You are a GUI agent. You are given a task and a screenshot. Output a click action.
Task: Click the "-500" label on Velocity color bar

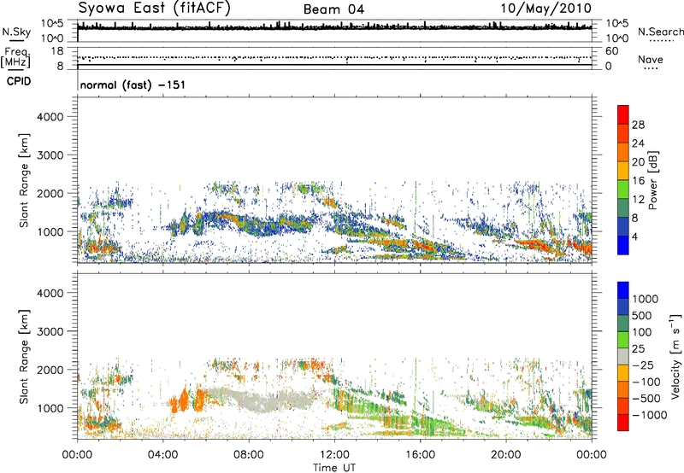pos(646,399)
